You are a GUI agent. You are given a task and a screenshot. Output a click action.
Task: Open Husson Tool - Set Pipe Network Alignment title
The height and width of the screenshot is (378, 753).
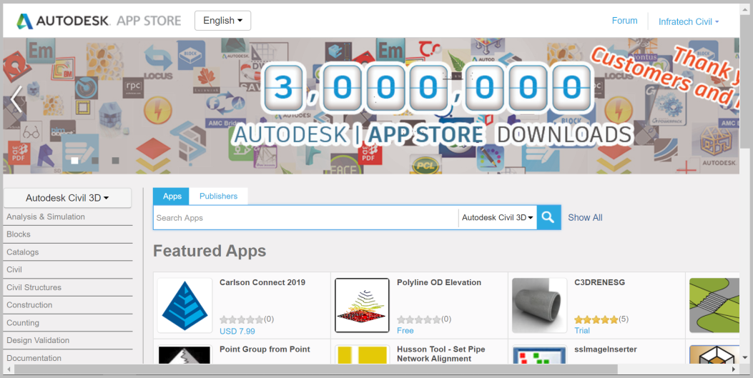[441, 354]
